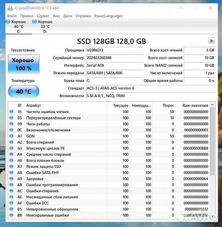222x227 pixels.
Task: Click the firmware field VE0R6313
Action: [115, 50]
